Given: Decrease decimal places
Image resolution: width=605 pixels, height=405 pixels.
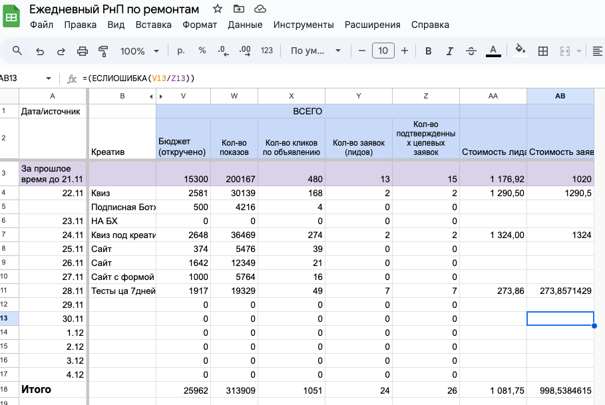Looking at the screenshot, I should (224, 51).
